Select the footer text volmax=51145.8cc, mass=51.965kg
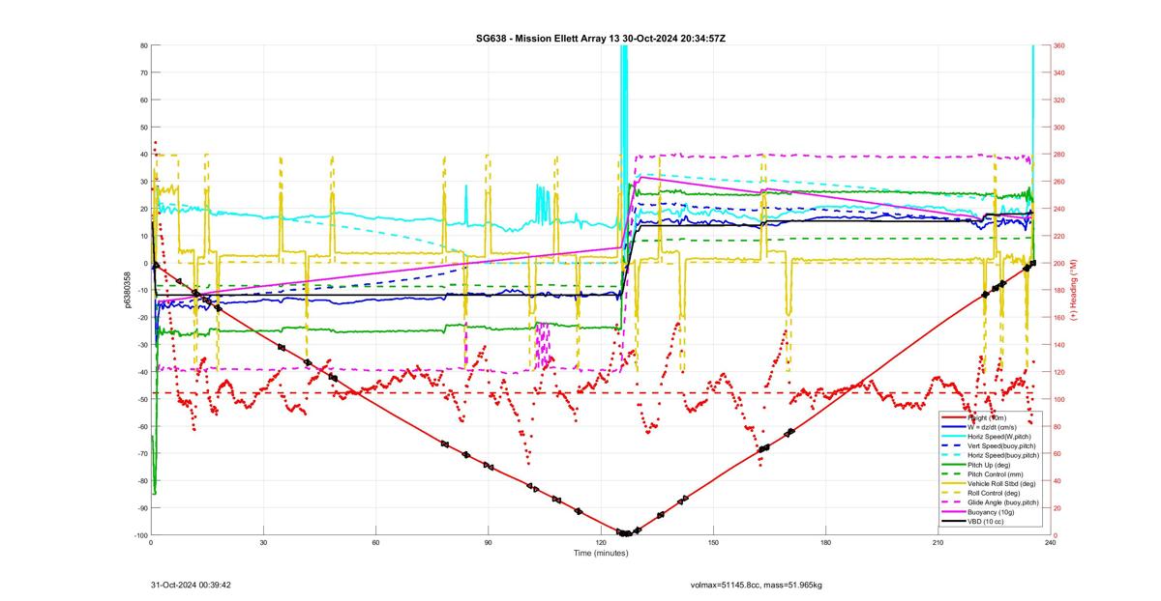Screen dimensions: 1161x601 coord(756,585)
